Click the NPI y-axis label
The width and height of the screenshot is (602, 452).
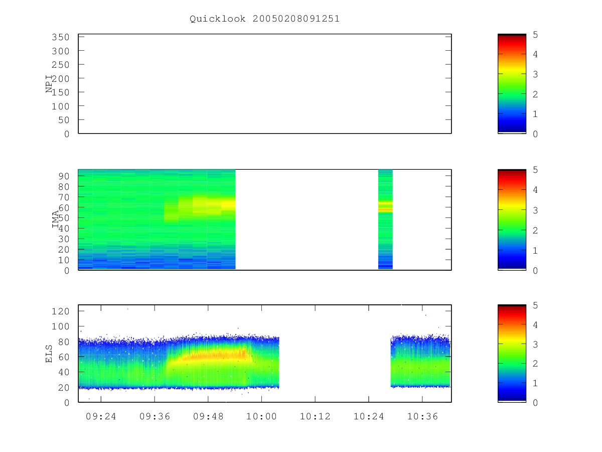[x=49, y=84]
